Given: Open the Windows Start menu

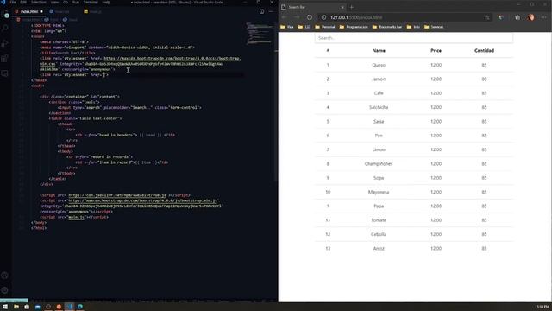Looking at the screenshot, I should click(x=5, y=307).
